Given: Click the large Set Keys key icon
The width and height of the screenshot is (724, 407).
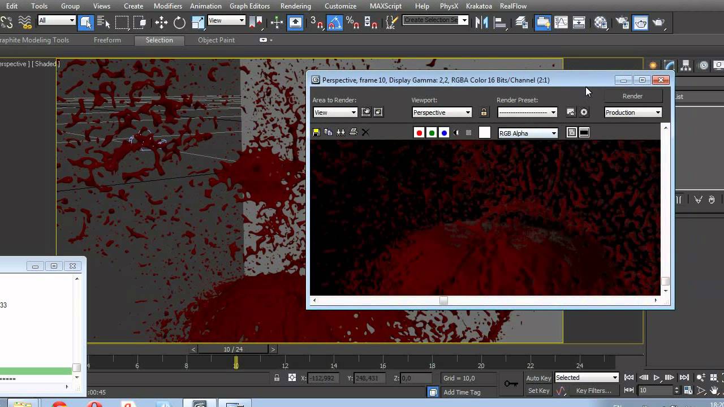Looking at the screenshot, I should 511,384.
